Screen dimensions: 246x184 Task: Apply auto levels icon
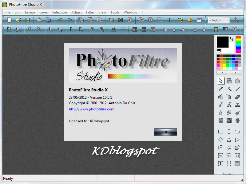[9, 29]
